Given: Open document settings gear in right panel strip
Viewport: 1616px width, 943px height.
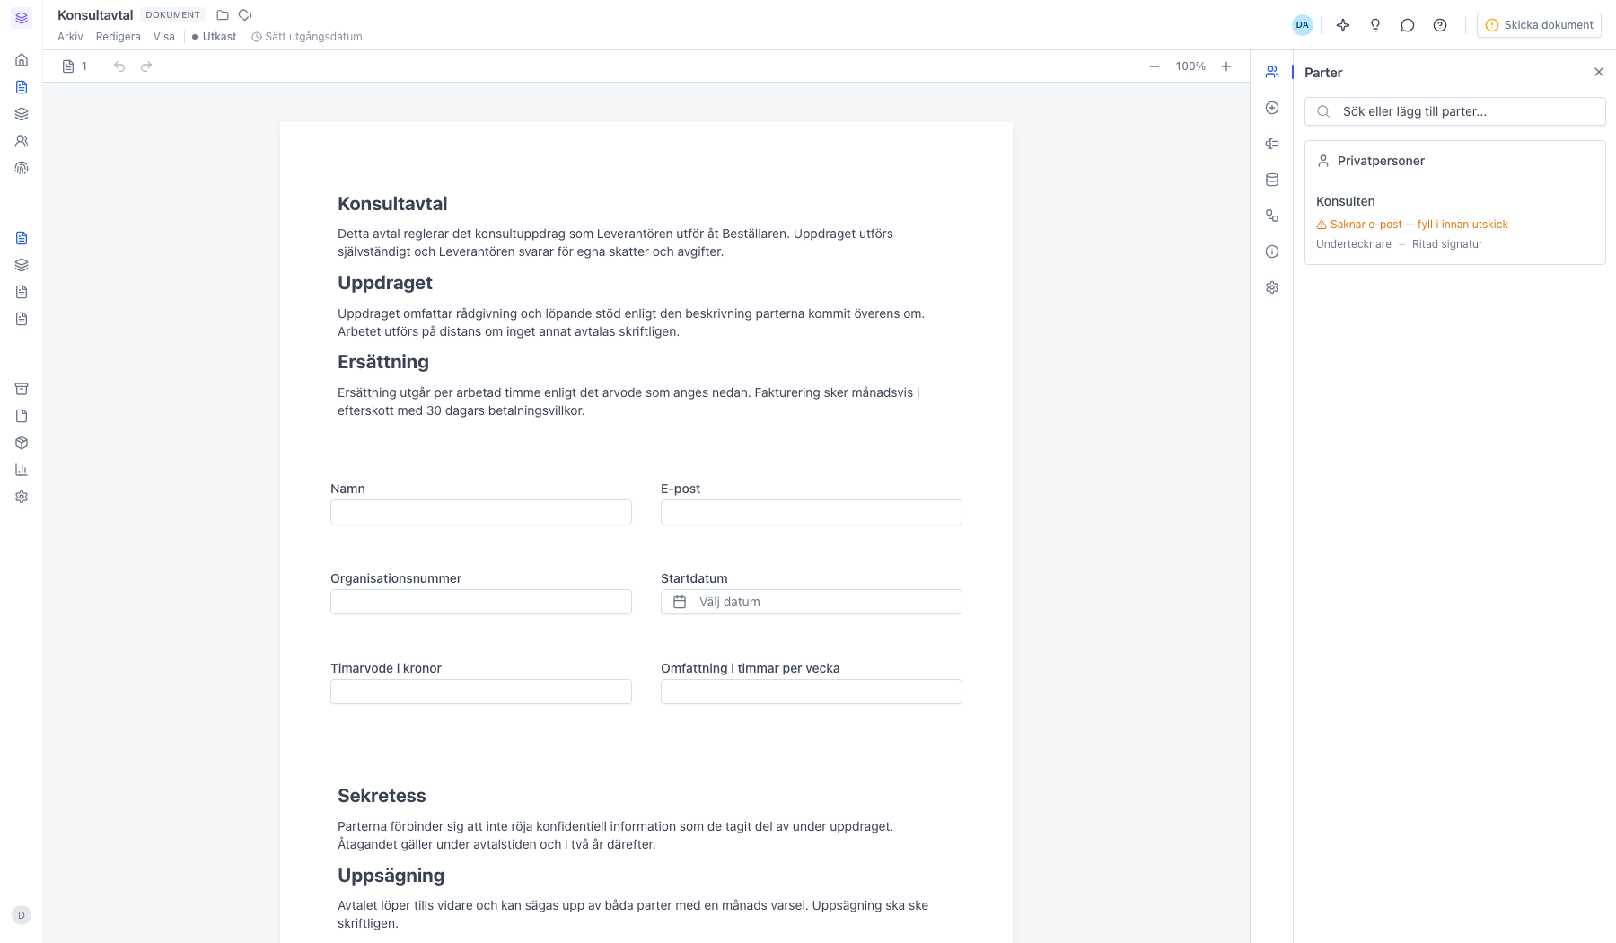Looking at the screenshot, I should pos(1272,287).
